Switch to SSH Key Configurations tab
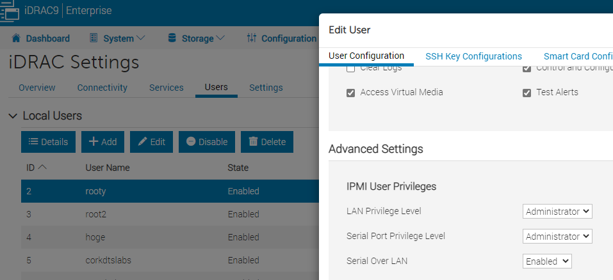The image size is (613, 280). [473, 56]
